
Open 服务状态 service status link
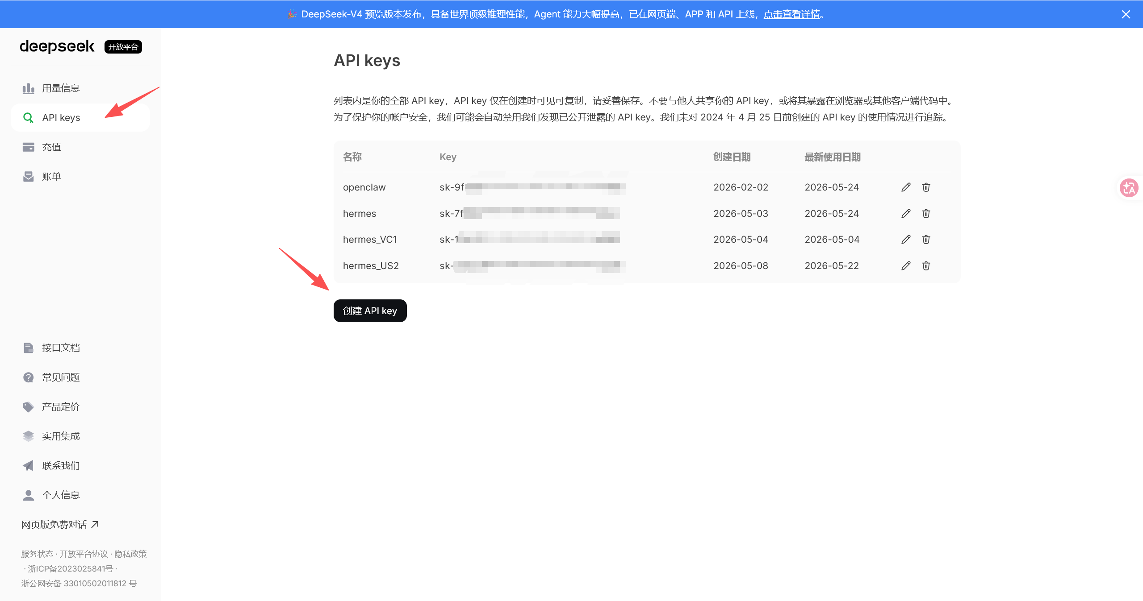click(x=37, y=554)
